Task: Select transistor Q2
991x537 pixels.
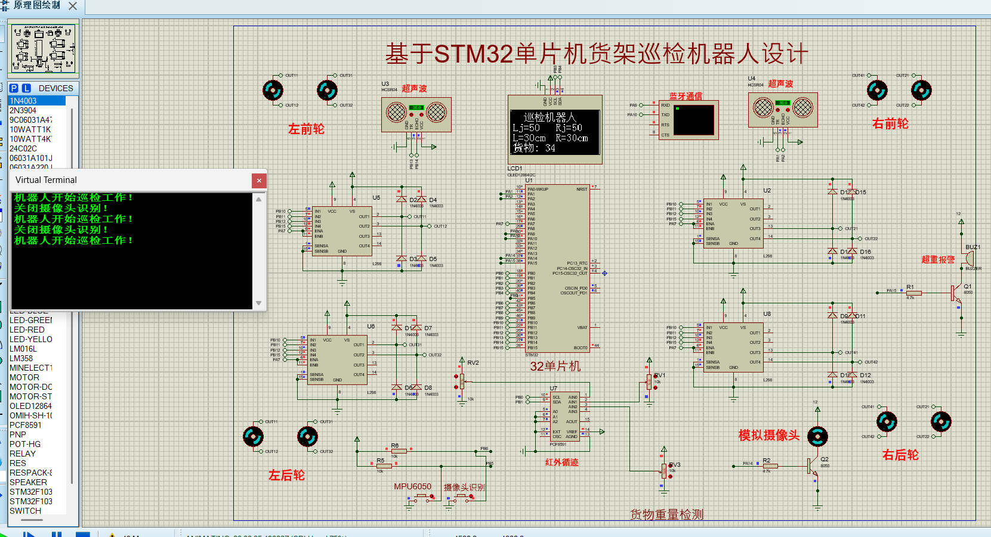Action: coord(813,466)
